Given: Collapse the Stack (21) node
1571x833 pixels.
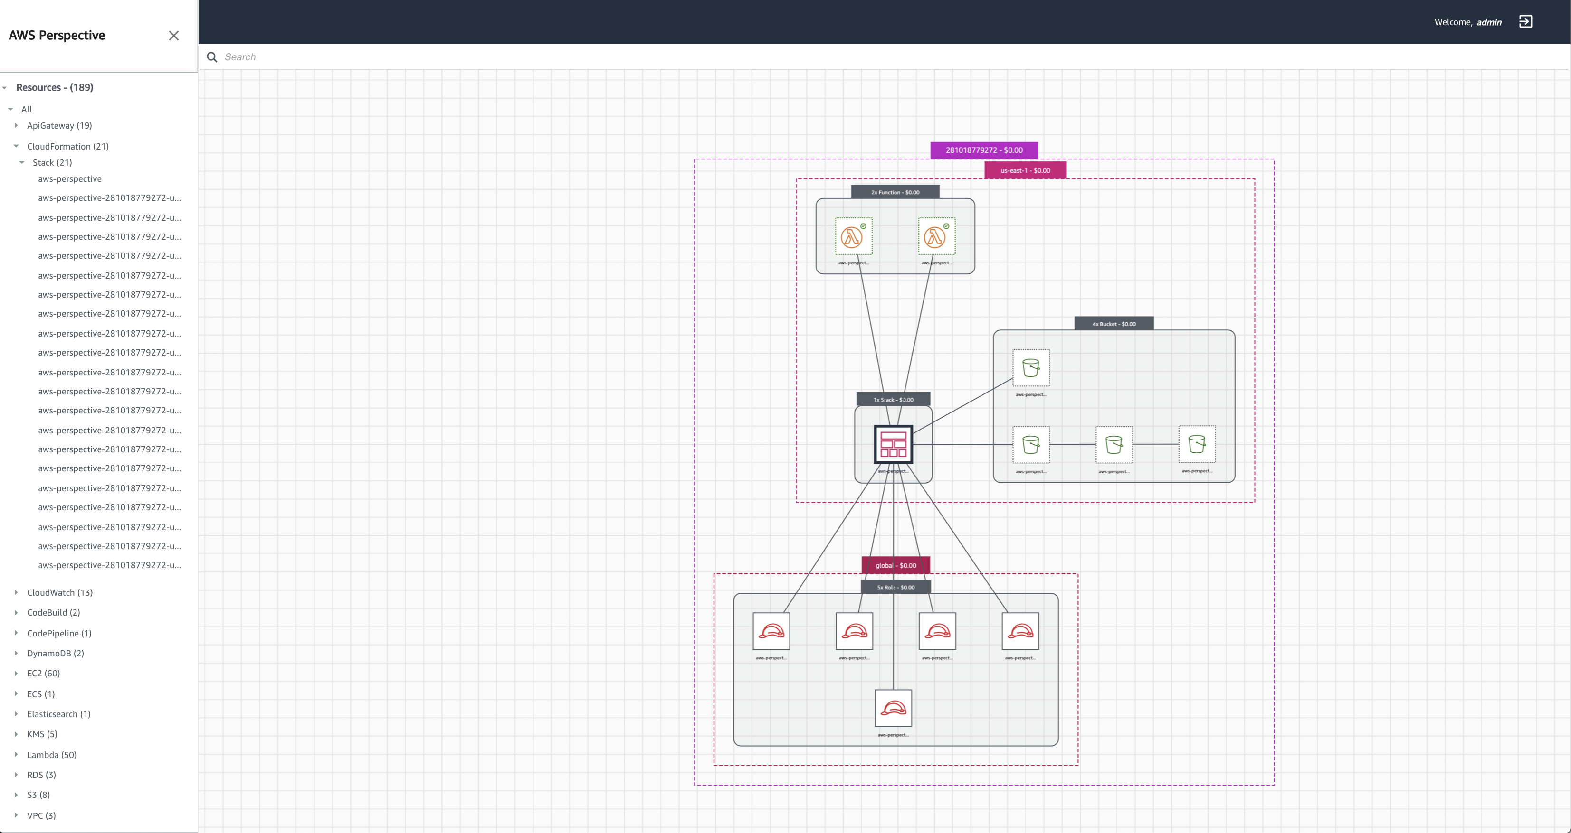Looking at the screenshot, I should (22, 162).
